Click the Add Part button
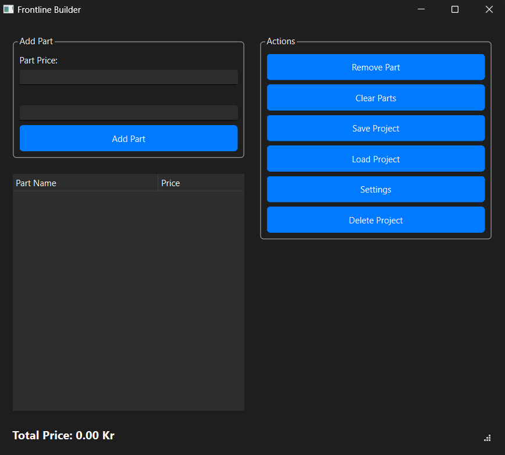This screenshot has height=455, width=505. point(128,138)
